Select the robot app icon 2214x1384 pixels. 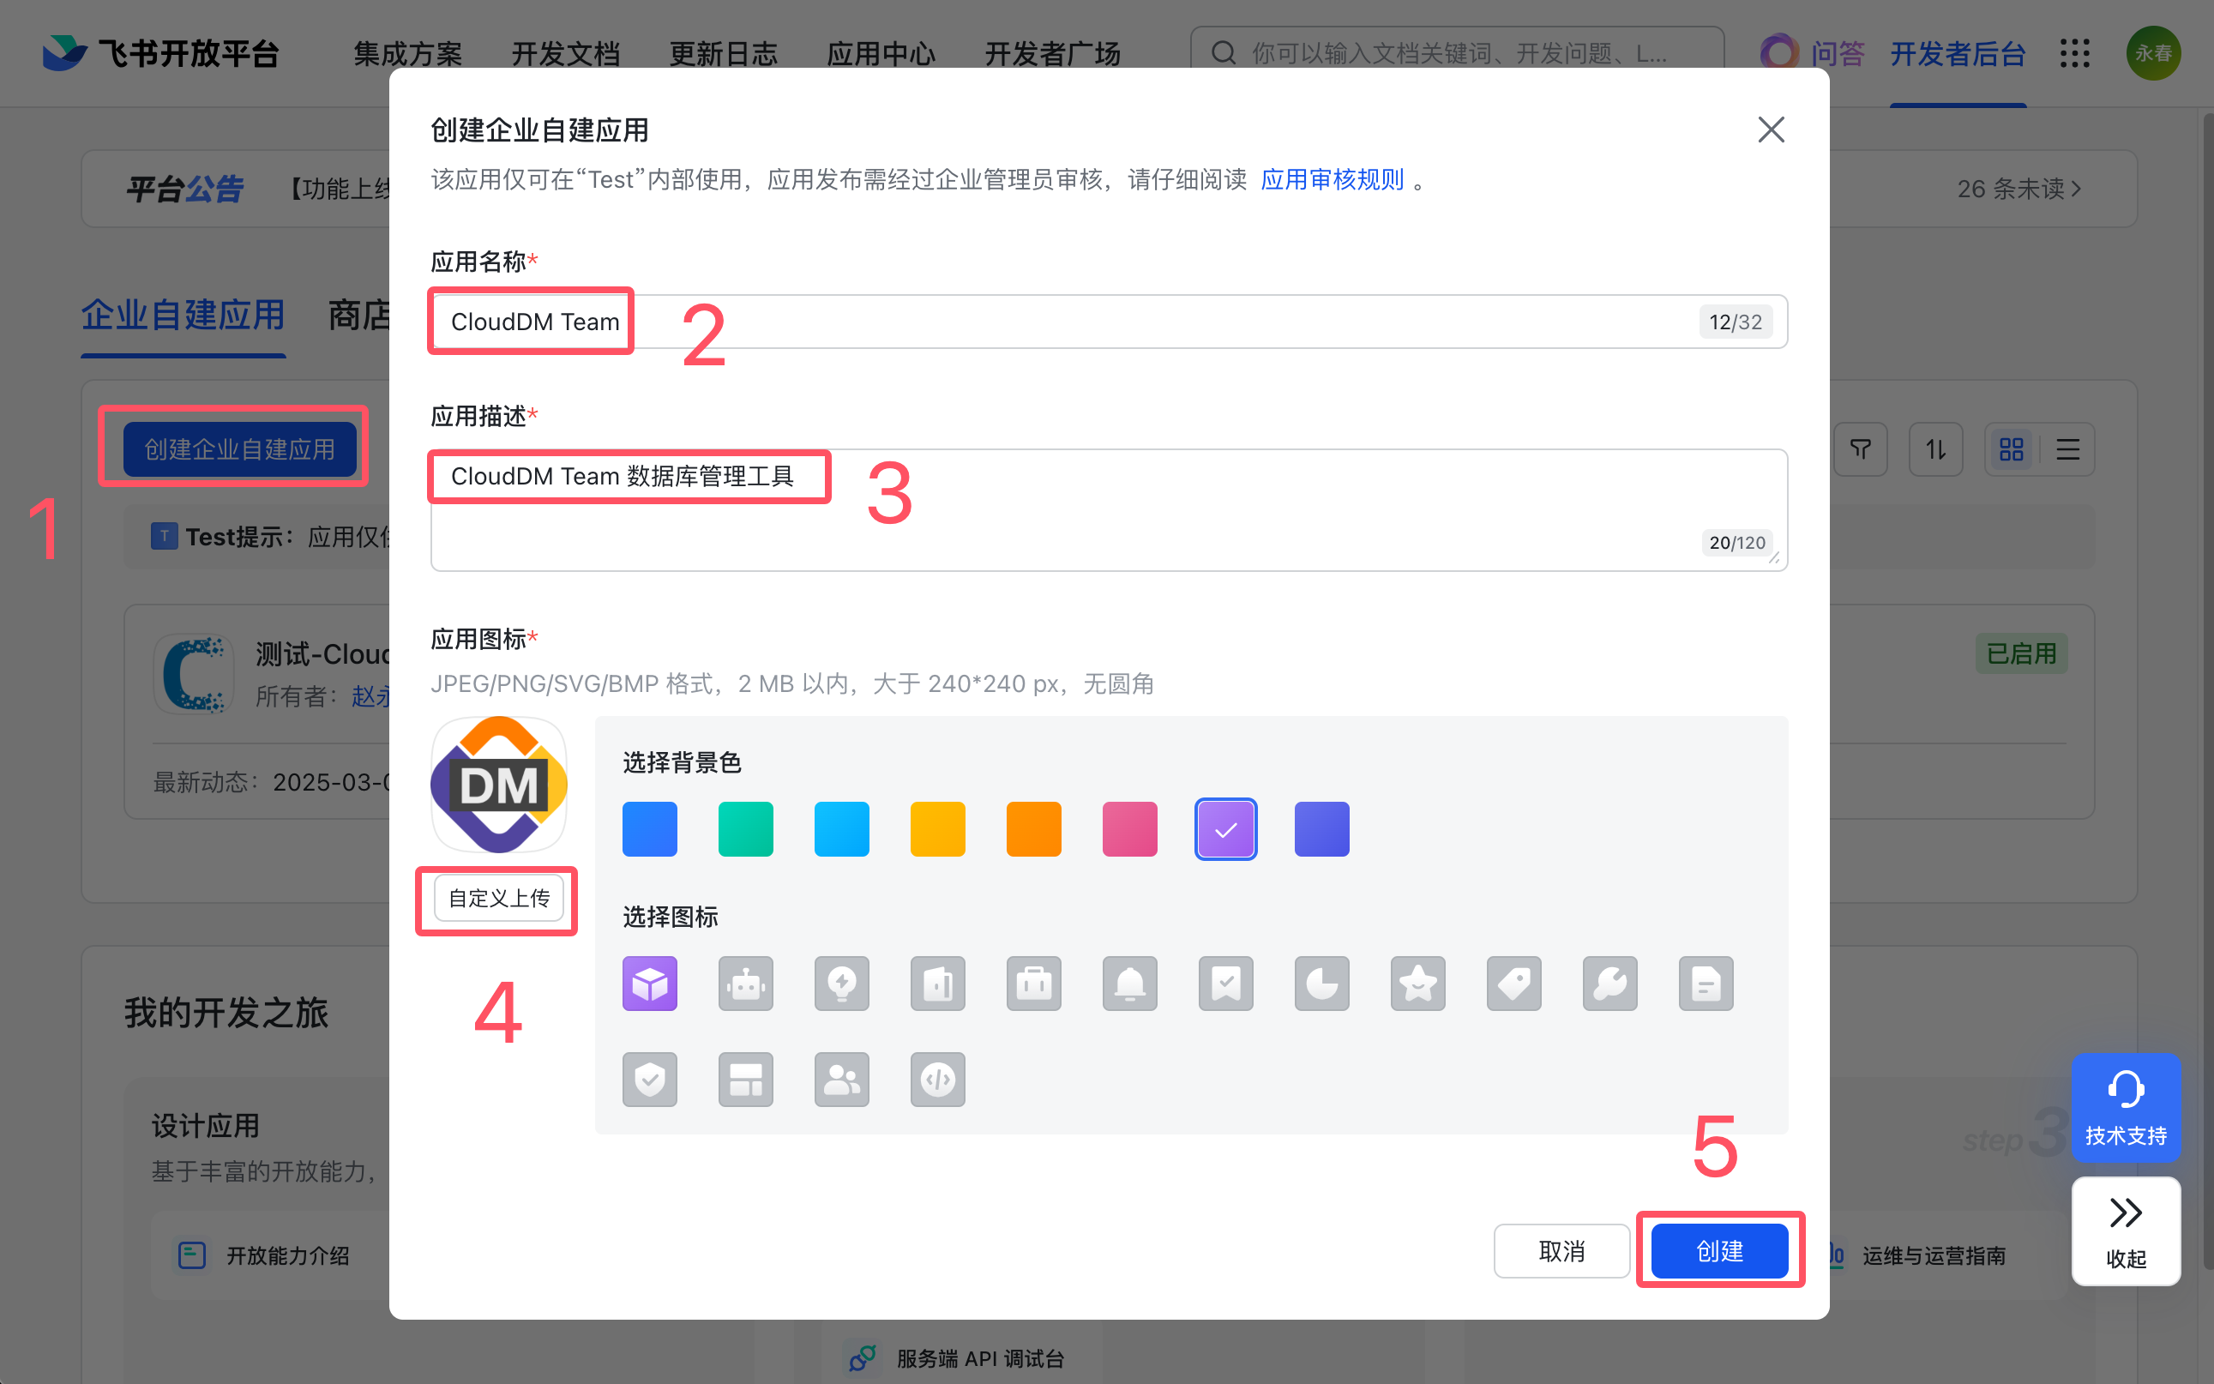coord(745,984)
